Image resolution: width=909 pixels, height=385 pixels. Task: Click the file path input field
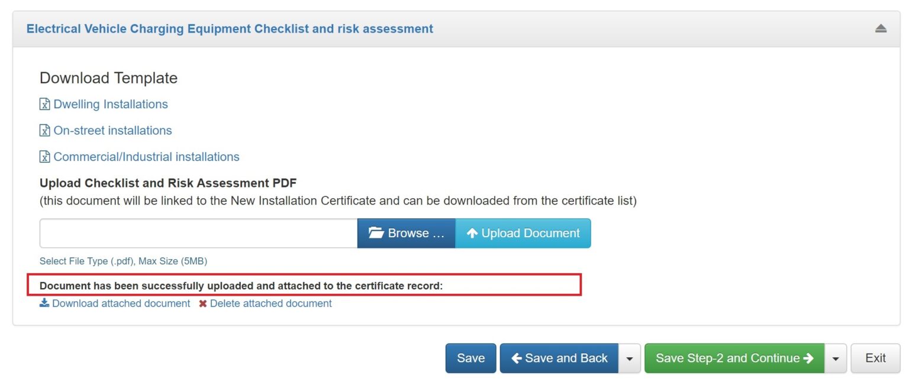(x=198, y=233)
